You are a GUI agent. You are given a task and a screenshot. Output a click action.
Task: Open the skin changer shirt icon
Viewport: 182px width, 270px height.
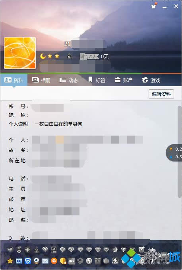pos(154,6)
